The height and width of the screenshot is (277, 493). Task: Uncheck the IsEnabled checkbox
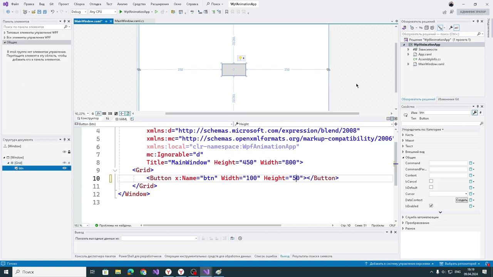(x=431, y=206)
